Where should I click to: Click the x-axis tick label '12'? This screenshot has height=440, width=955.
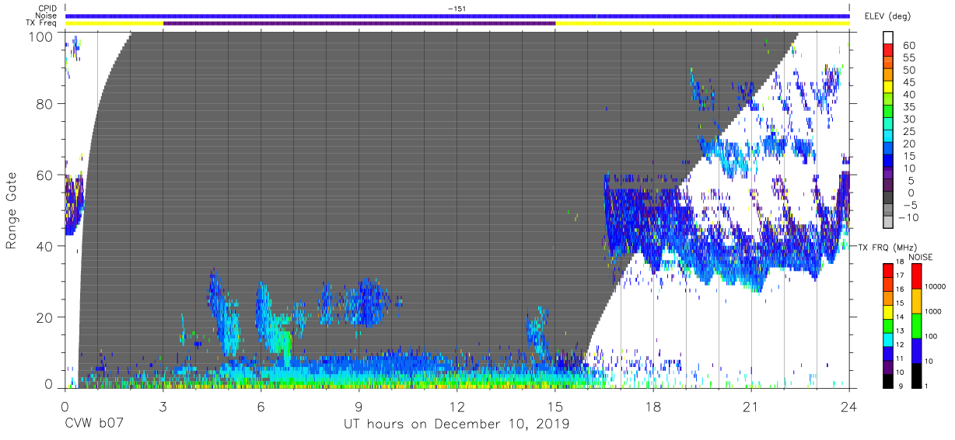point(457,406)
